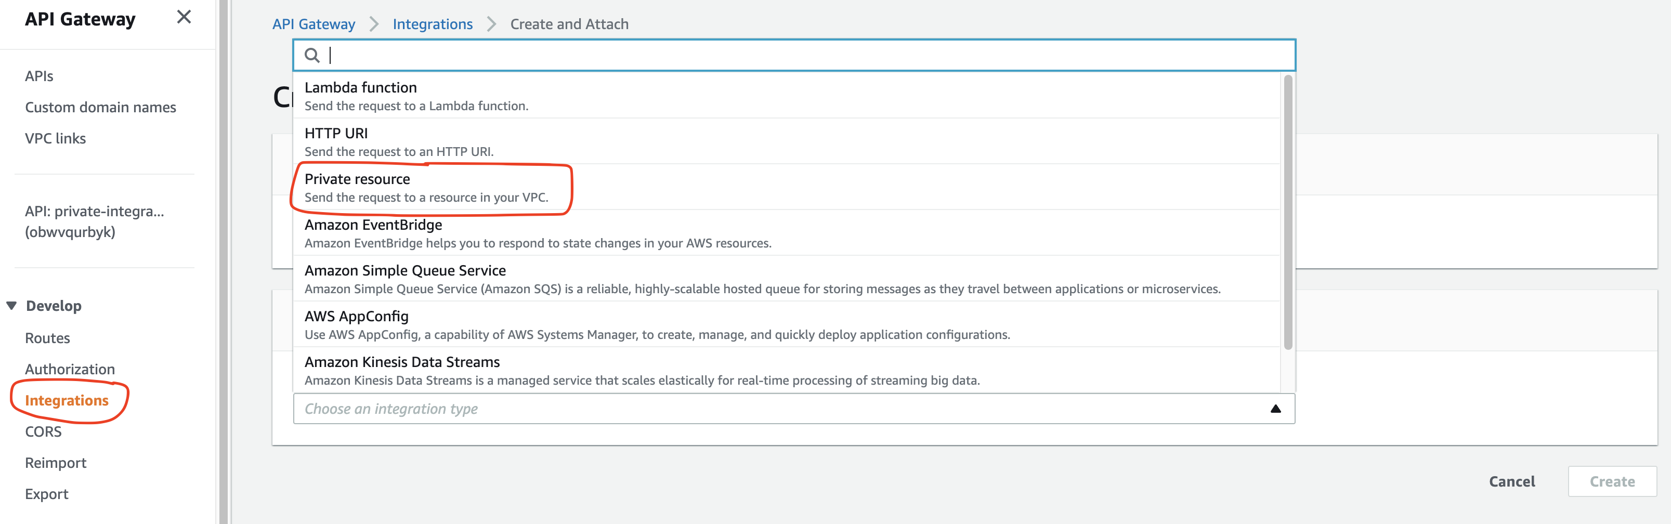The width and height of the screenshot is (1671, 524).
Task: Click the Create button
Action: [x=1612, y=481]
